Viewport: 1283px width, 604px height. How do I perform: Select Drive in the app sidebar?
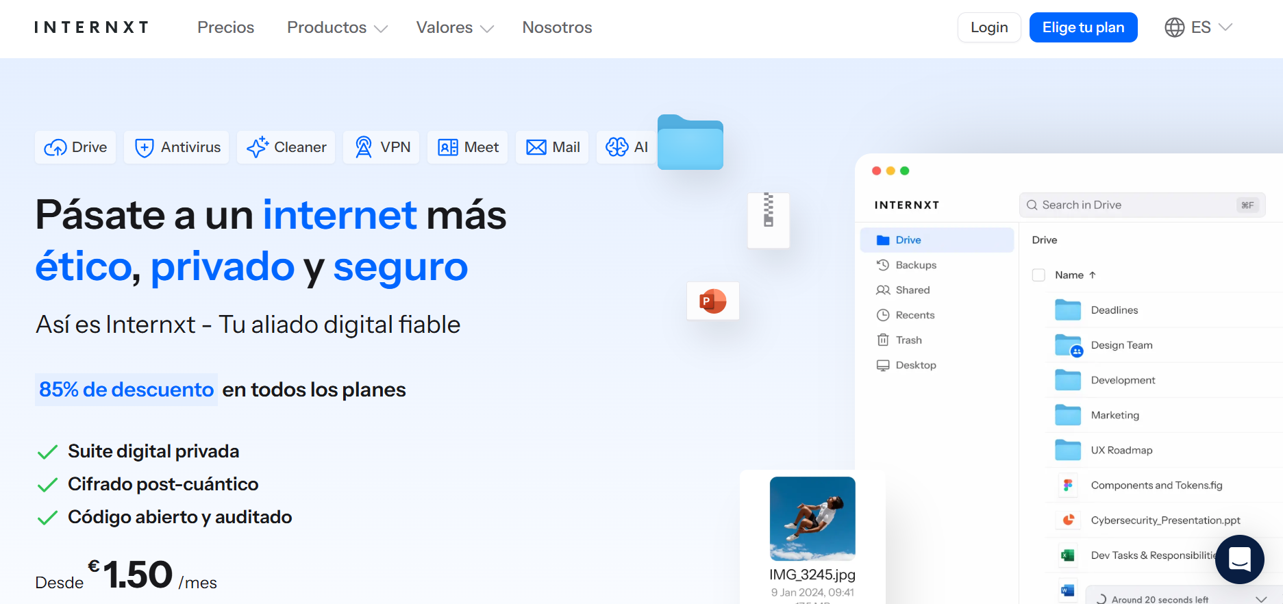coord(937,240)
